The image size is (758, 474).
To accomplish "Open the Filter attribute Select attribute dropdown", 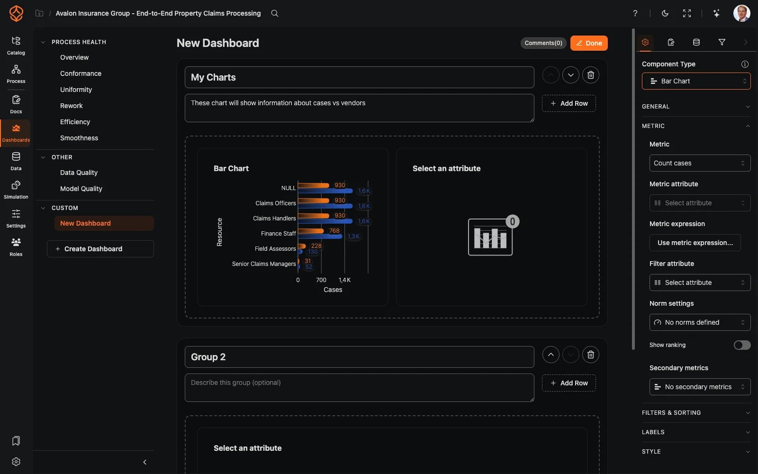I will pos(700,283).
